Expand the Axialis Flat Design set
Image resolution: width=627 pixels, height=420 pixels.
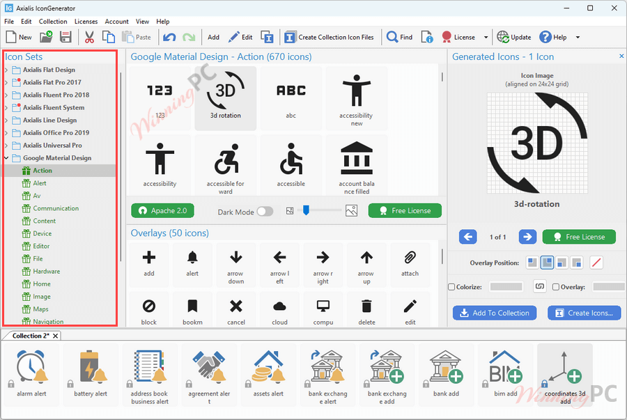pos(6,70)
